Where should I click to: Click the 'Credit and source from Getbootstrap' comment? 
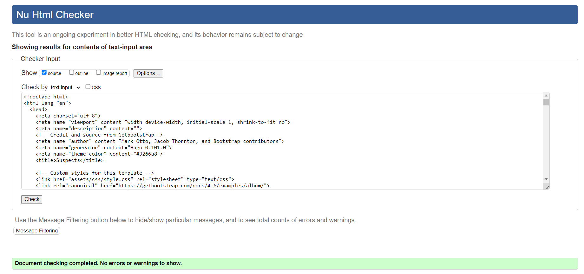point(99,135)
